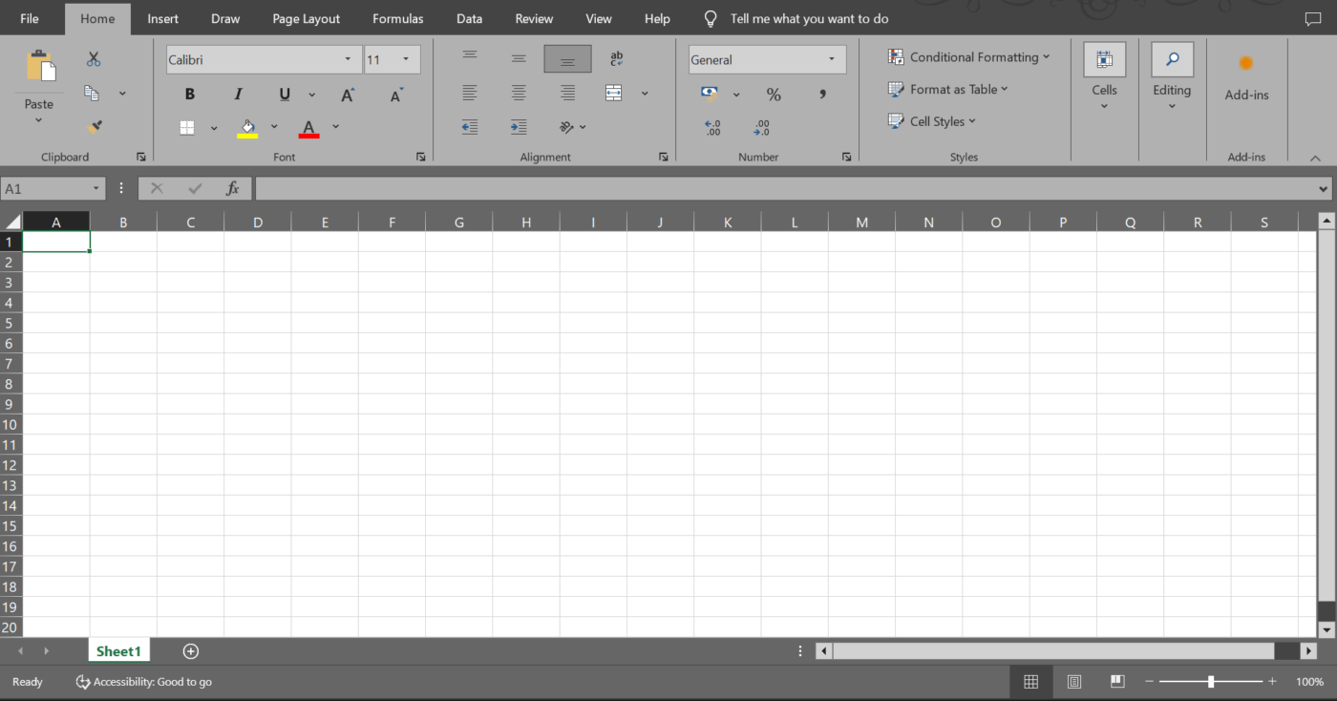Apply the red Font Color
This screenshot has height=701, width=1337.
click(x=308, y=128)
